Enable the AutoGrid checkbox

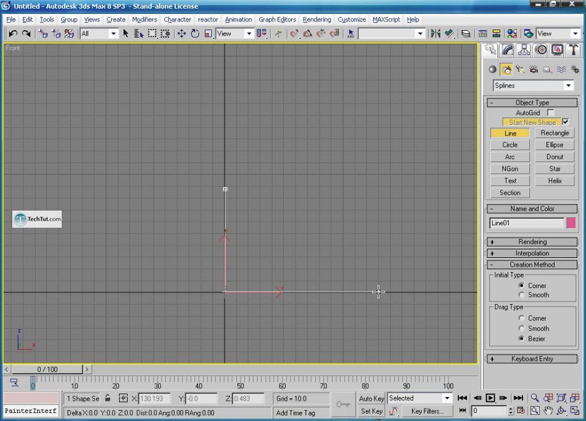pyautogui.click(x=550, y=112)
